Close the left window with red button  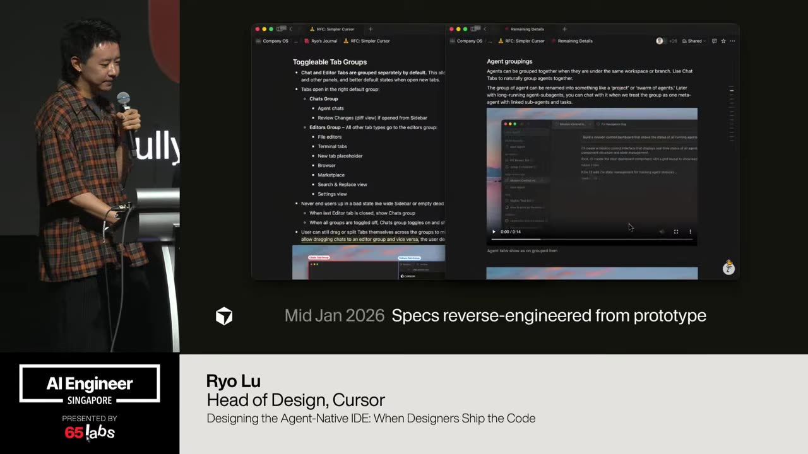[258, 29]
